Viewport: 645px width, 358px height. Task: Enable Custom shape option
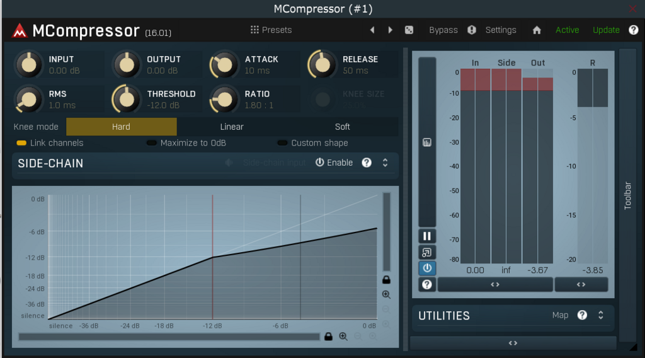click(x=313, y=143)
